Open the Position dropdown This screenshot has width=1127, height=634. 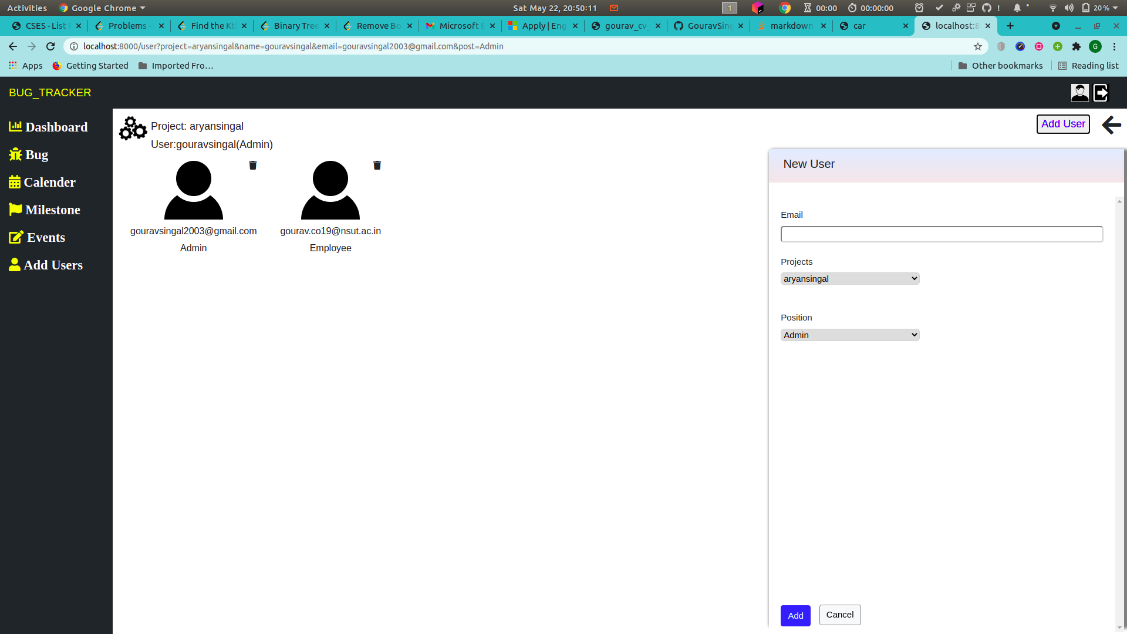click(850, 335)
